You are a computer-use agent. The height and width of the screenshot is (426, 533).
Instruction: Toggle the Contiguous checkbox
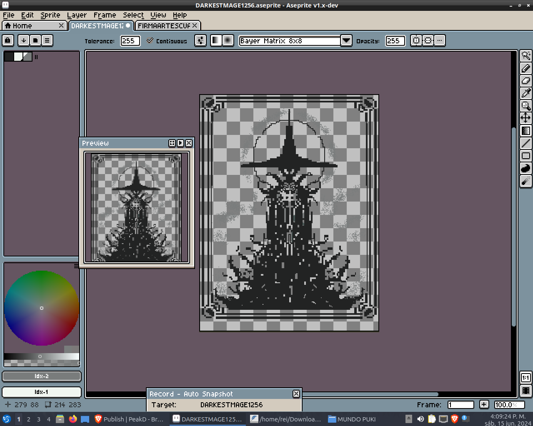pyautogui.click(x=167, y=41)
